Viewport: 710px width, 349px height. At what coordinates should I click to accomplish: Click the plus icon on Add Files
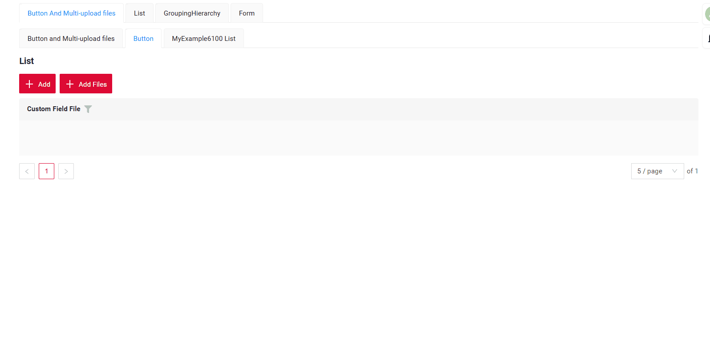70,84
